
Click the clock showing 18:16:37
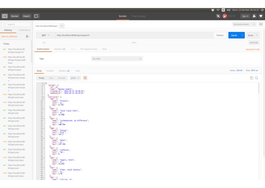(x=246, y=10)
